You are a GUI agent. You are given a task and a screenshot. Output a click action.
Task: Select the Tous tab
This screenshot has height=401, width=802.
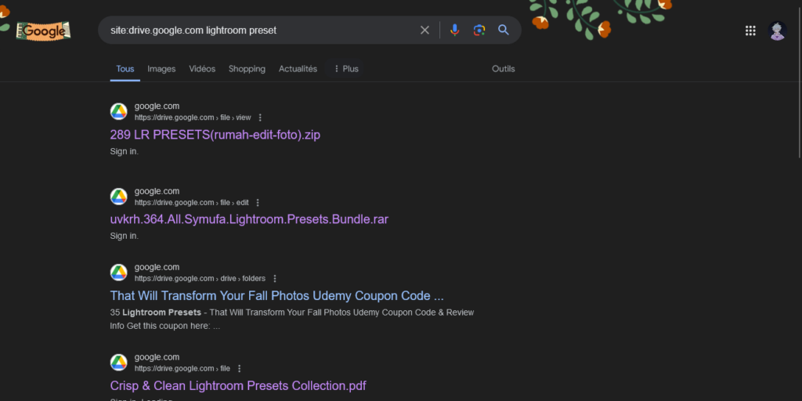[x=125, y=69]
